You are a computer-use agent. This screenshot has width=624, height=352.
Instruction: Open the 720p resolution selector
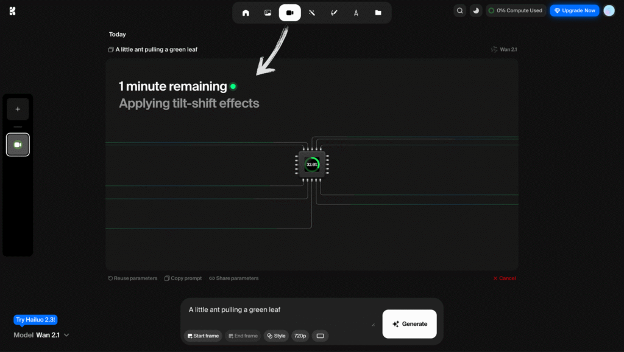pos(300,336)
